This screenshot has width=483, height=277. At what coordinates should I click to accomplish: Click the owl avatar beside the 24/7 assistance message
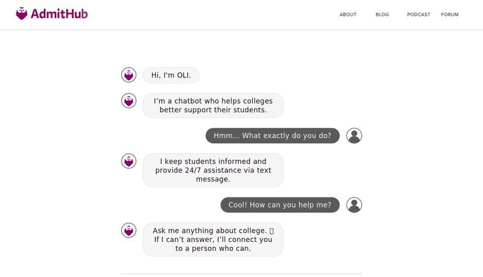(129, 161)
